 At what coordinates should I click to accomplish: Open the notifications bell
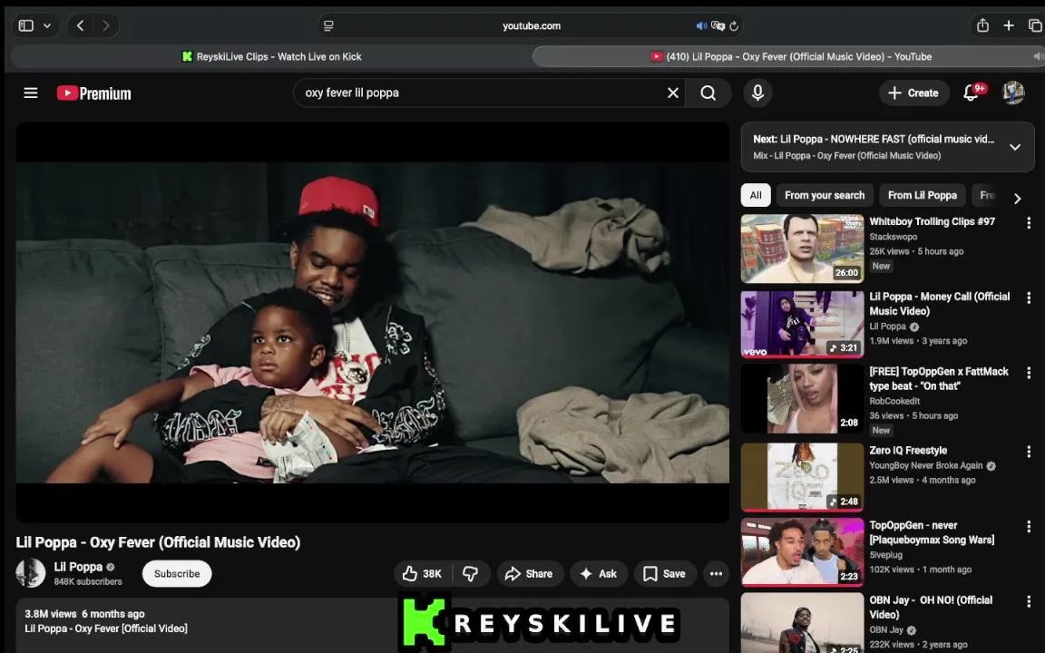971,93
